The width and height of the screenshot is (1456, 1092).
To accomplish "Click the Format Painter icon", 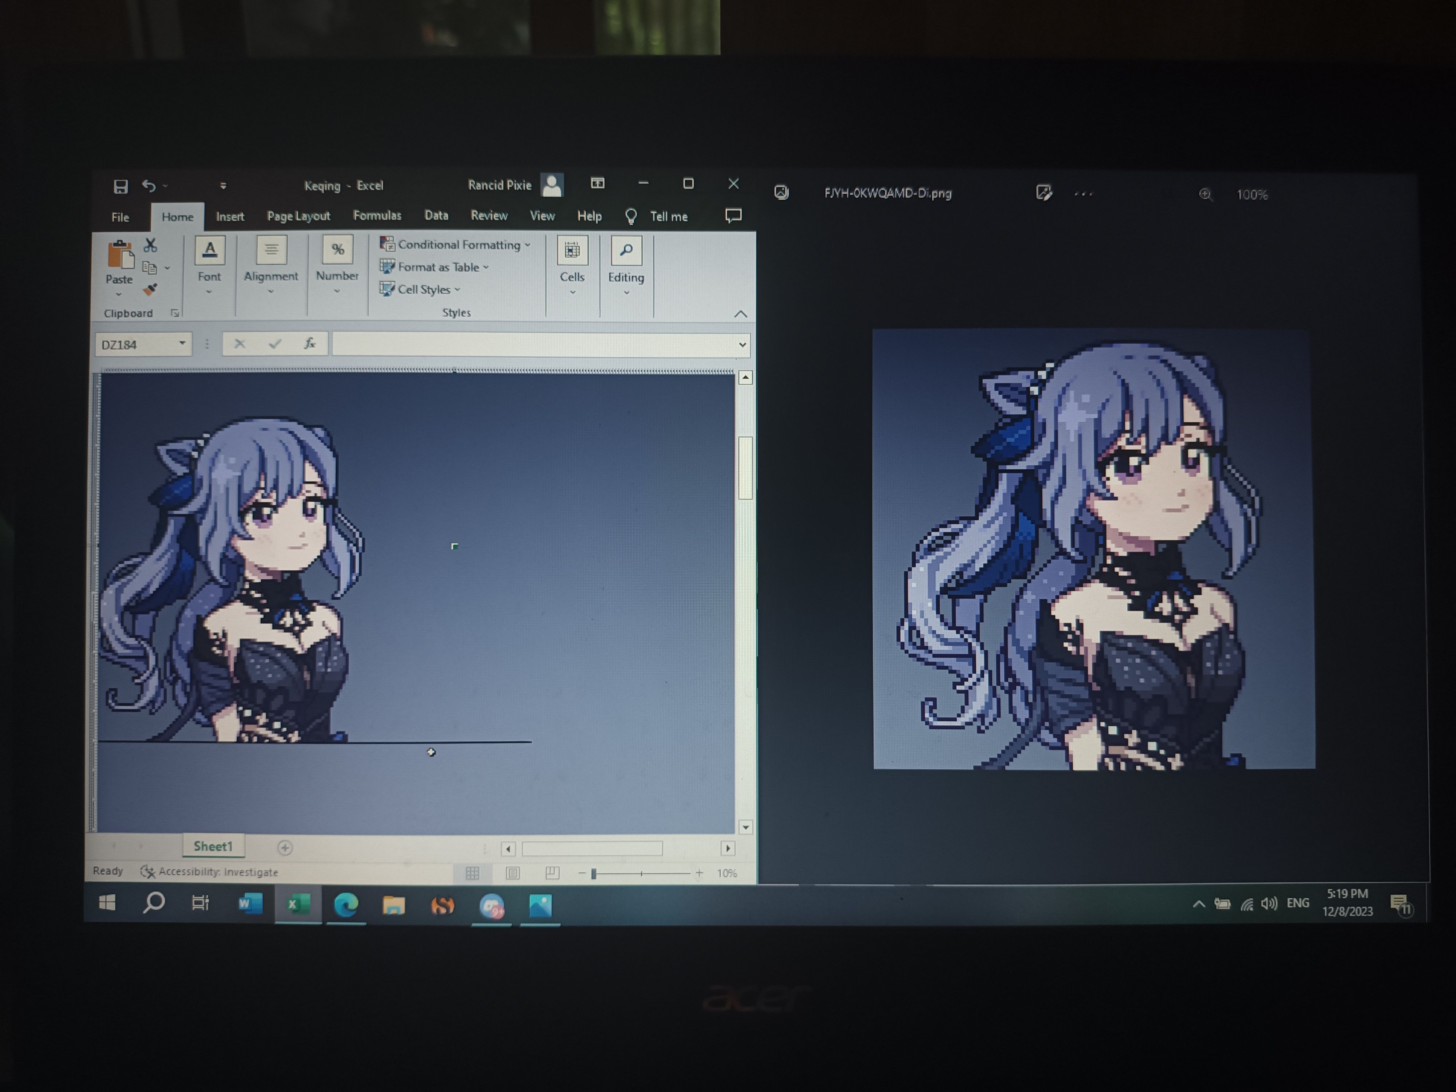I will click(x=149, y=290).
